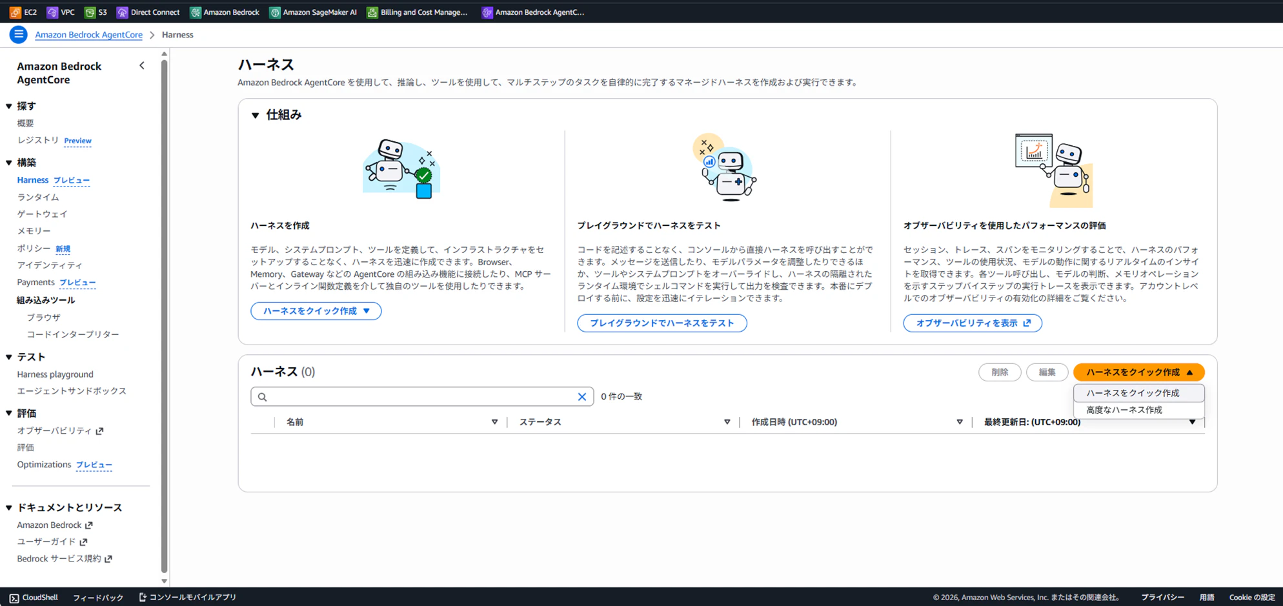
Task: Open the プライバシー footer link
Action: coord(1162,598)
